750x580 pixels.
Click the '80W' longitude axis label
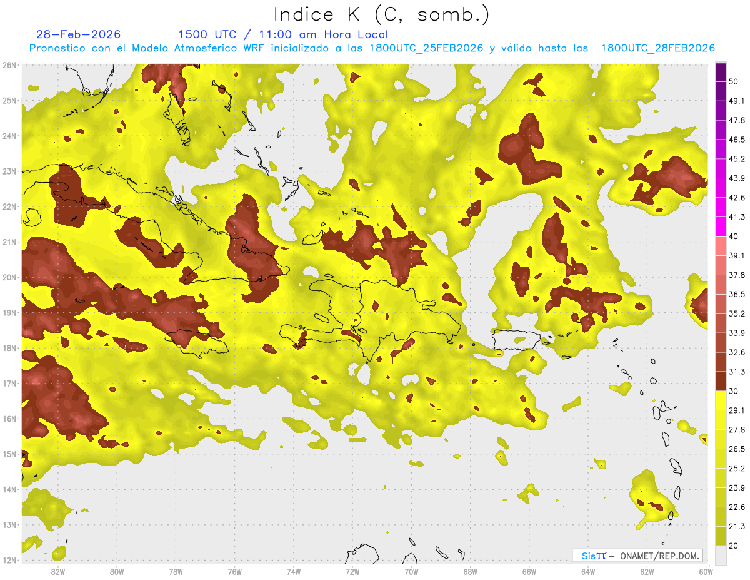pos(116,572)
